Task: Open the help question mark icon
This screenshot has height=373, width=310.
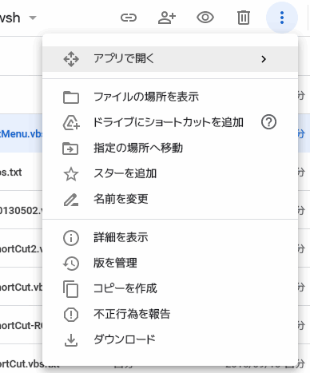Action: point(268,122)
